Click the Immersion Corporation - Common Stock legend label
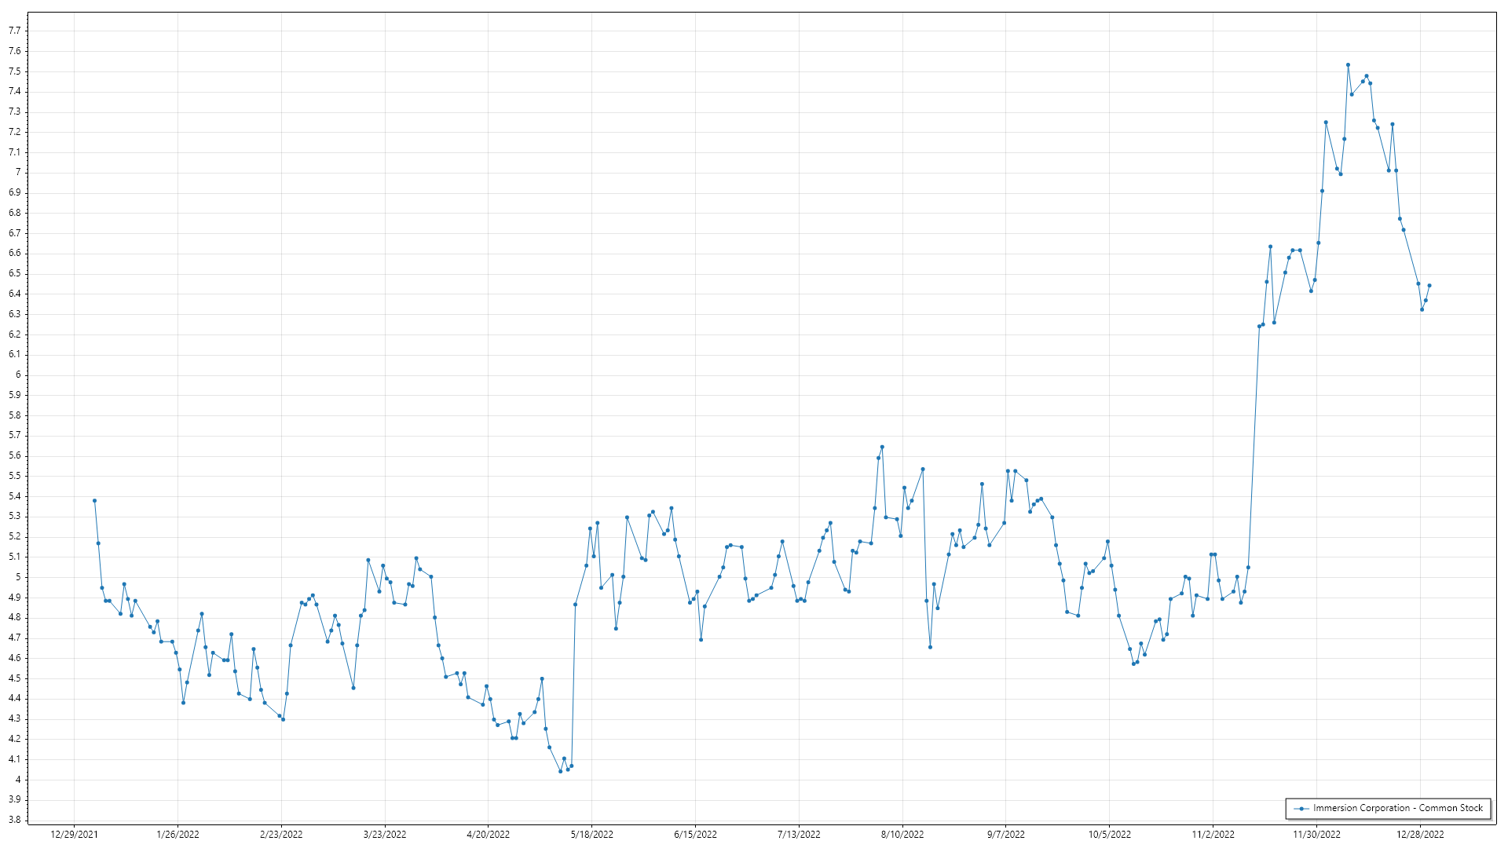This screenshot has width=1508, height=848. 1398,808
